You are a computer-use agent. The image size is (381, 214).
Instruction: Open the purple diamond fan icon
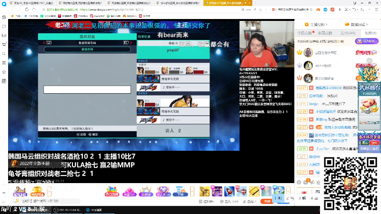pyautogui.click(x=163, y=192)
